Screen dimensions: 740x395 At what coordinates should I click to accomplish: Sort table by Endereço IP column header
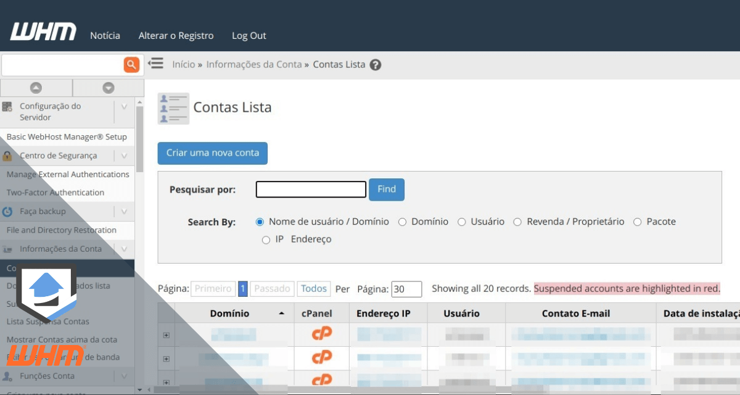coord(384,314)
